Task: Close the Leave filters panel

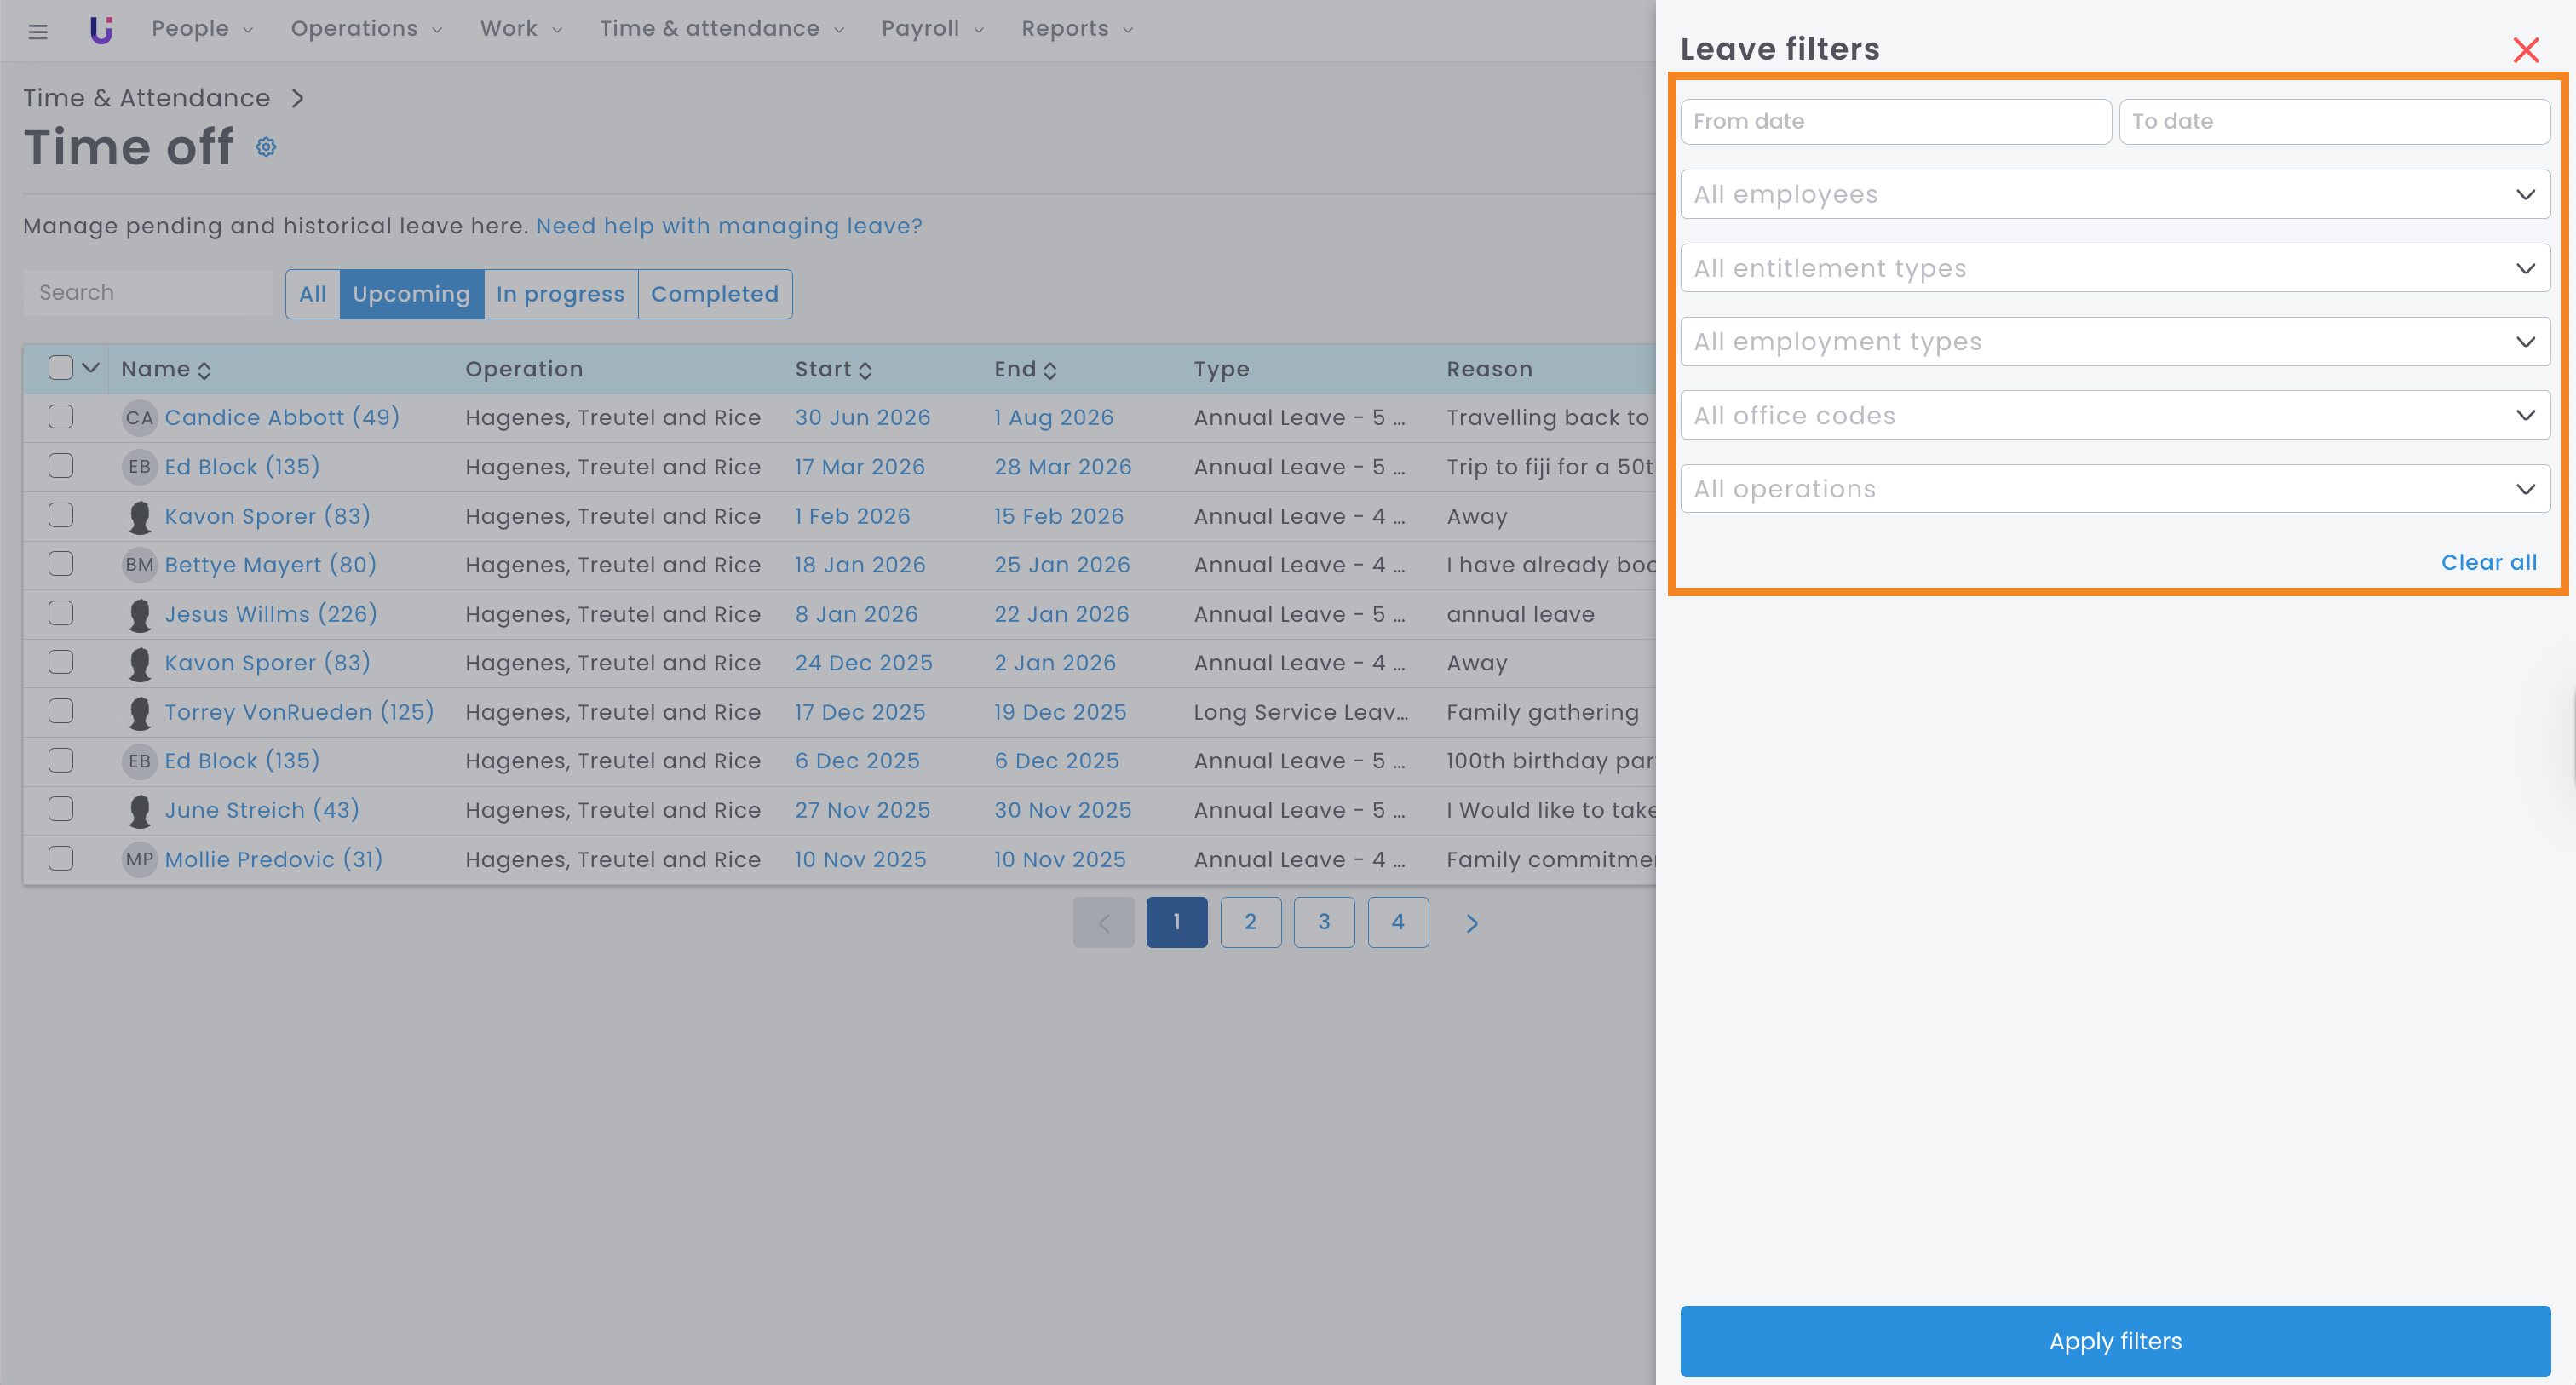Action: click(x=2526, y=50)
